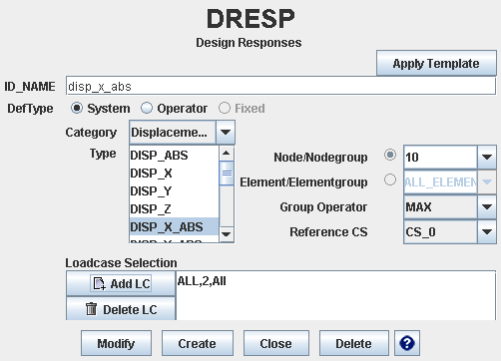
Task: Select DISP_Y in the Type list
Action: pos(174,191)
